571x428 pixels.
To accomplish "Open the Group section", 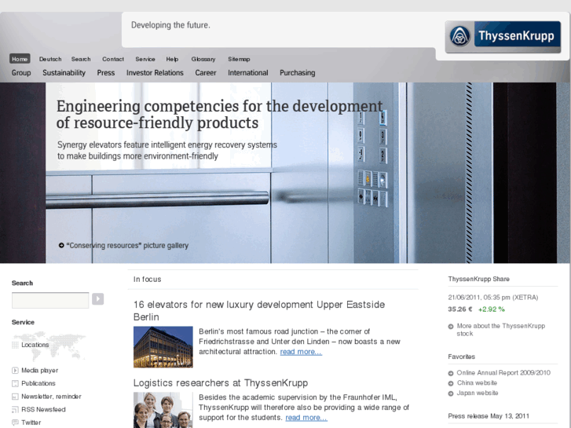I will pyautogui.click(x=21, y=73).
